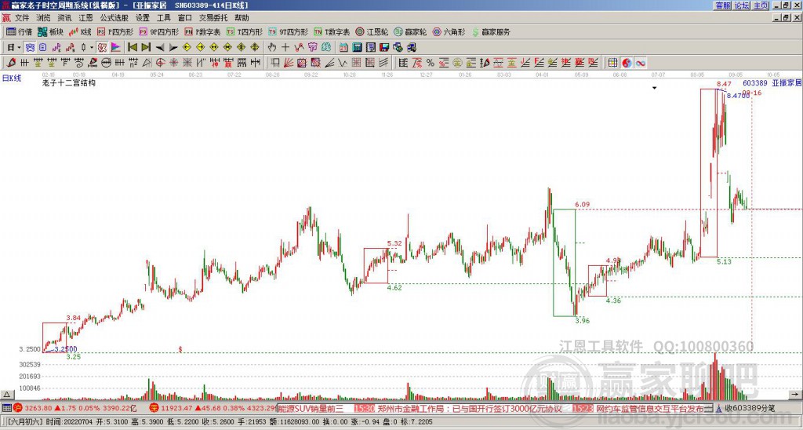This screenshot has width=803, height=430.
Task: Launch the 江恩轮 Gann wheel
Action: (x=372, y=31)
